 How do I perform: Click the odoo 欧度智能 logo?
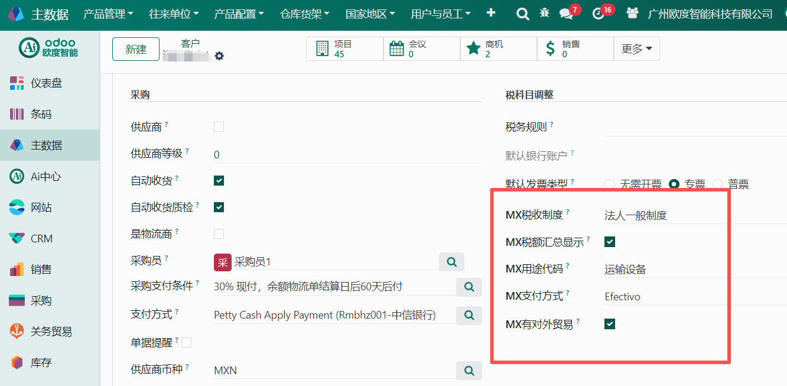pyautogui.click(x=48, y=48)
